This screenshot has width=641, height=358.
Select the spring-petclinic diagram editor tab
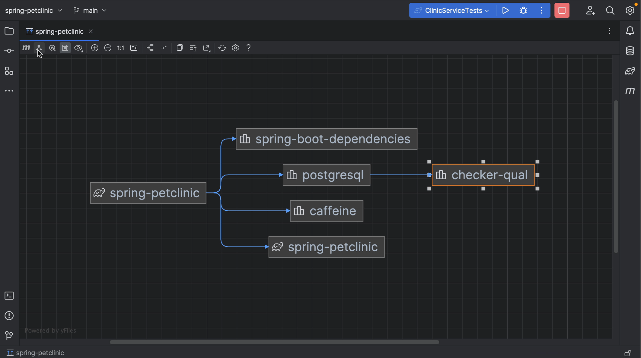pos(59,31)
